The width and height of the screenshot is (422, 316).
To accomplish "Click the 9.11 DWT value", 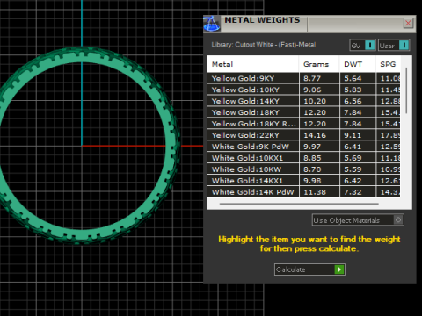I will [353, 135].
